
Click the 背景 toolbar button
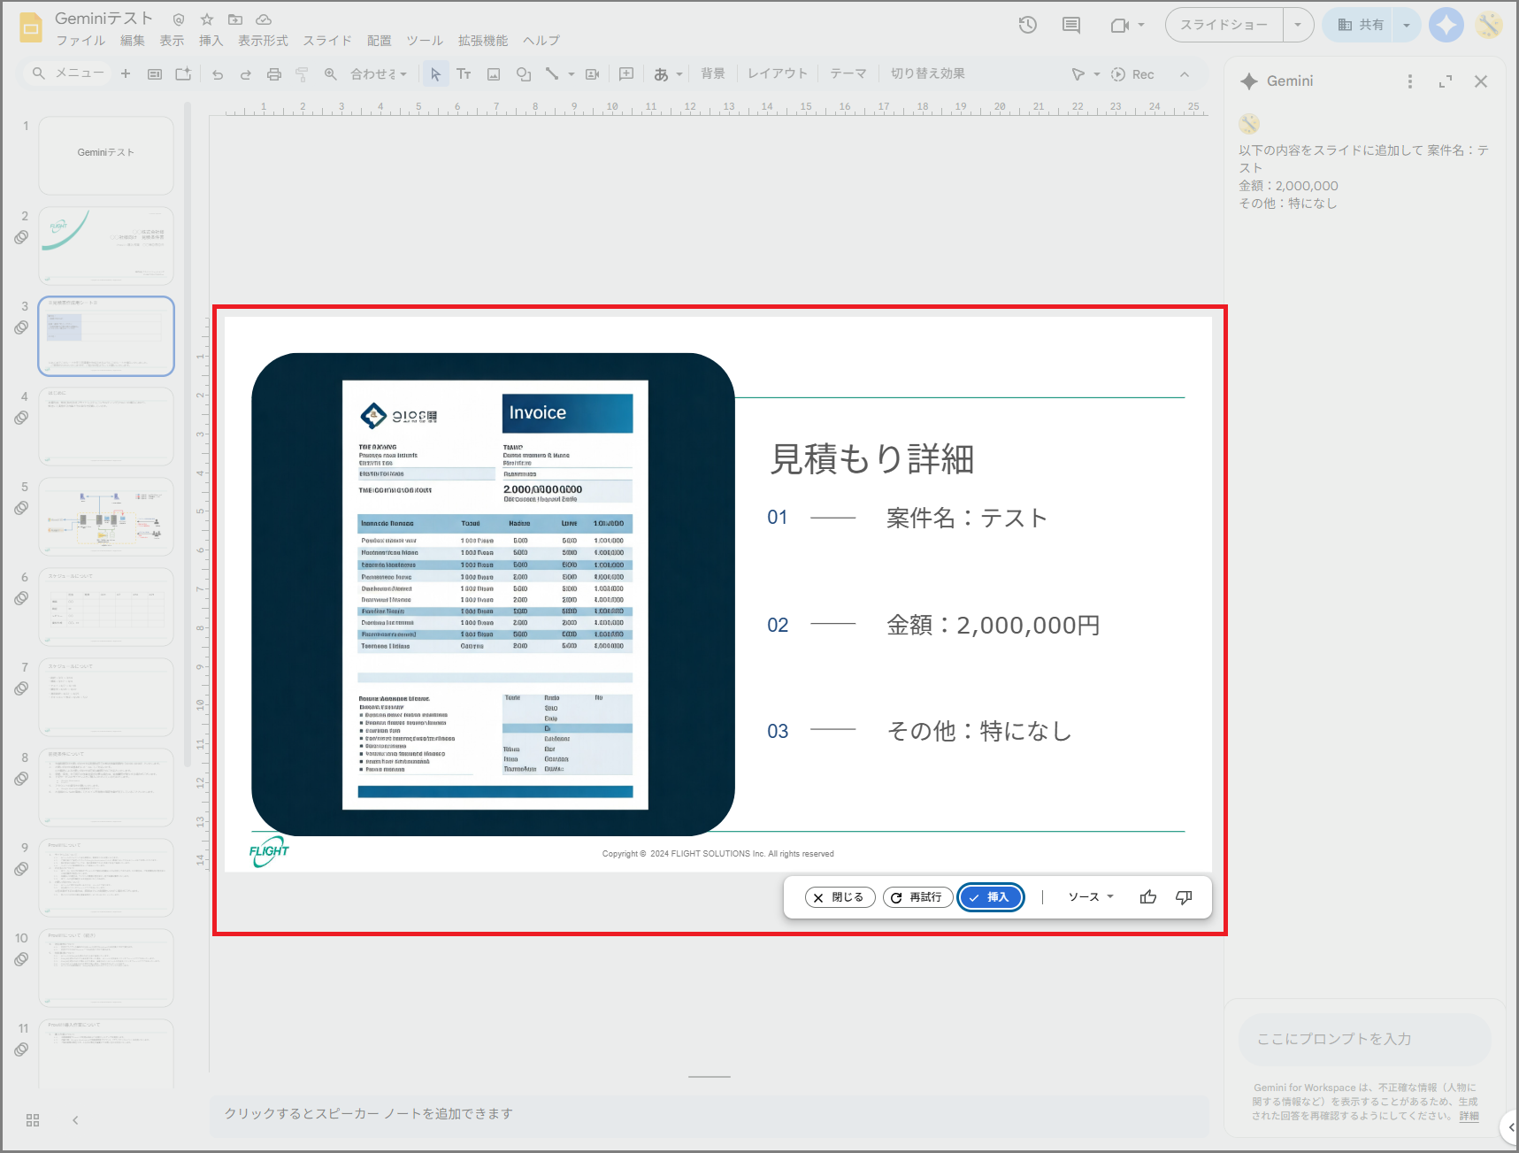coord(713,74)
